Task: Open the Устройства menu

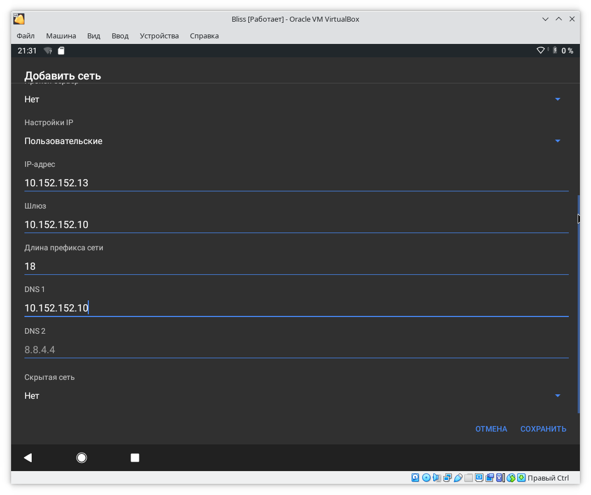Action: 159,36
